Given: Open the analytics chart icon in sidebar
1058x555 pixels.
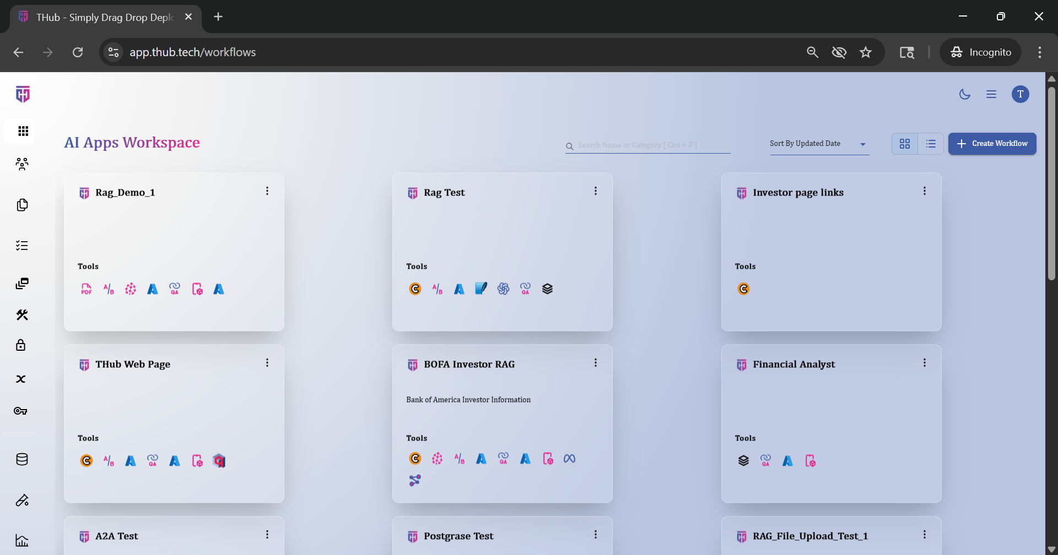Looking at the screenshot, I should [22, 540].
